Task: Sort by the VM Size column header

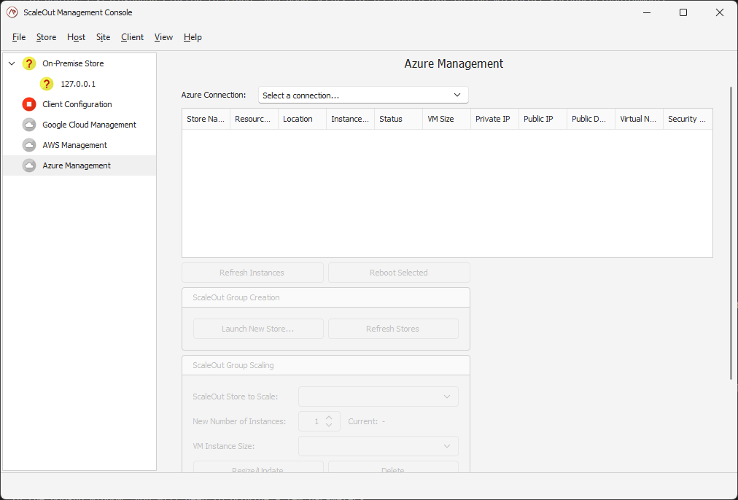Action: (x=446, y=119)
